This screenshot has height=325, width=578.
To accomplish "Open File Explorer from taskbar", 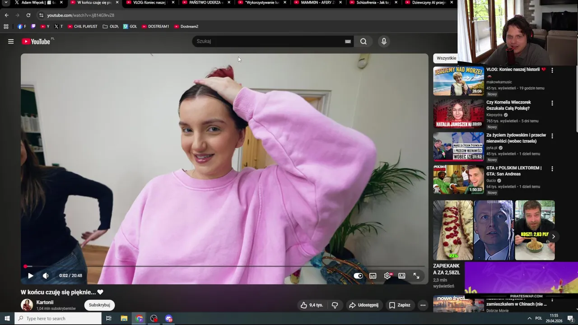I will [x=124, y=319].
